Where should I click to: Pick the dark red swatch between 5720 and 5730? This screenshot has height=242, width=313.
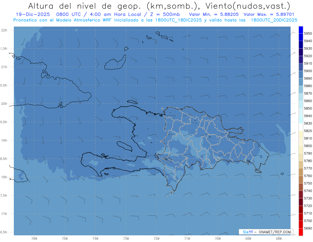click(x=301, y=202)
